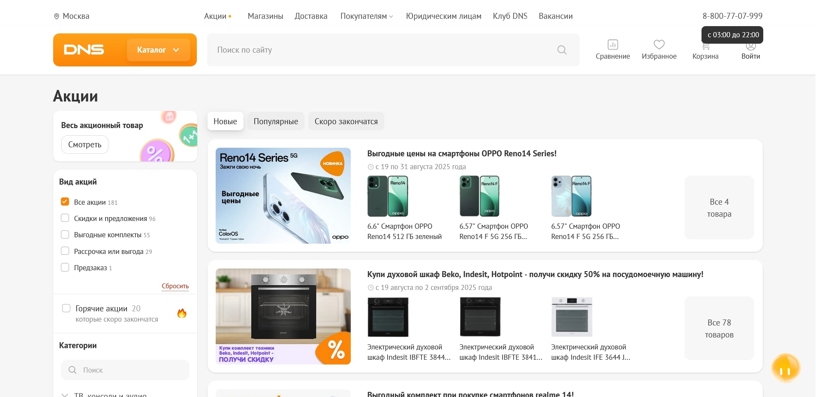Viewport: 816px width, 397px height.
Task: Switch to the Популярные tab
Action: pos(276,121)
